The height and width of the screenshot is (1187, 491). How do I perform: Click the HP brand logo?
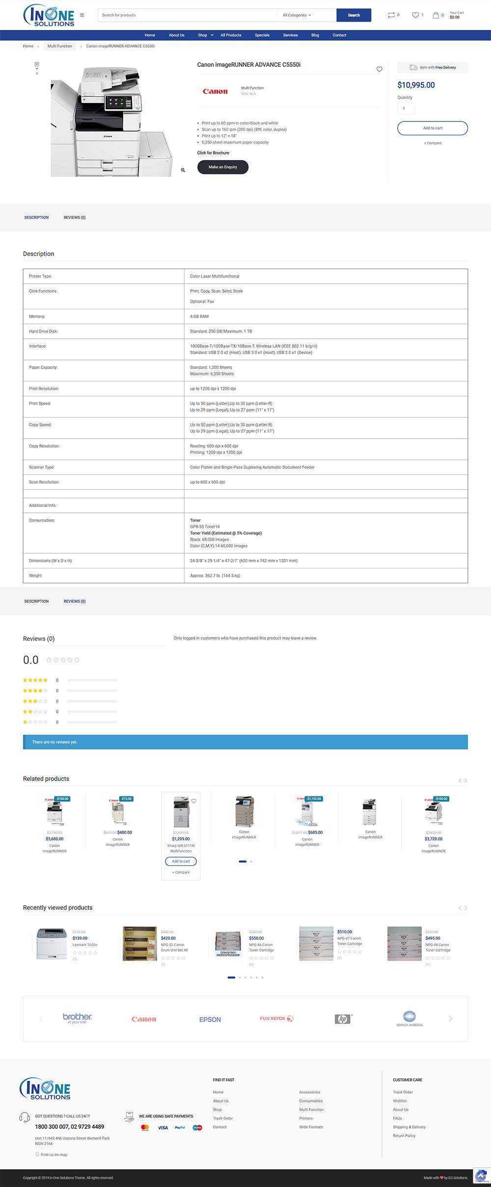343,1019
